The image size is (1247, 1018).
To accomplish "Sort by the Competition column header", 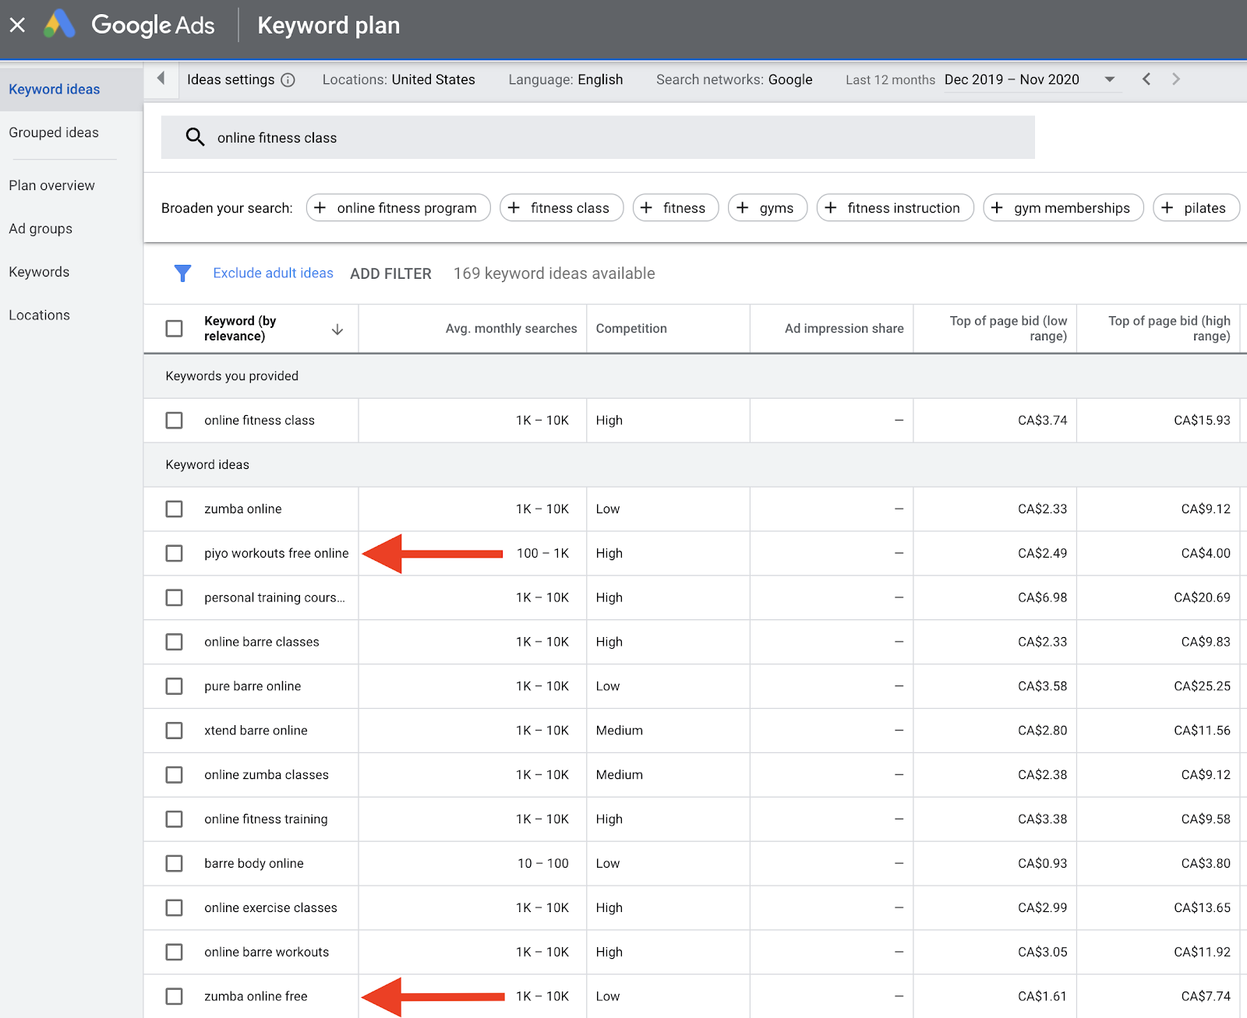I will (x=631, y=329).
